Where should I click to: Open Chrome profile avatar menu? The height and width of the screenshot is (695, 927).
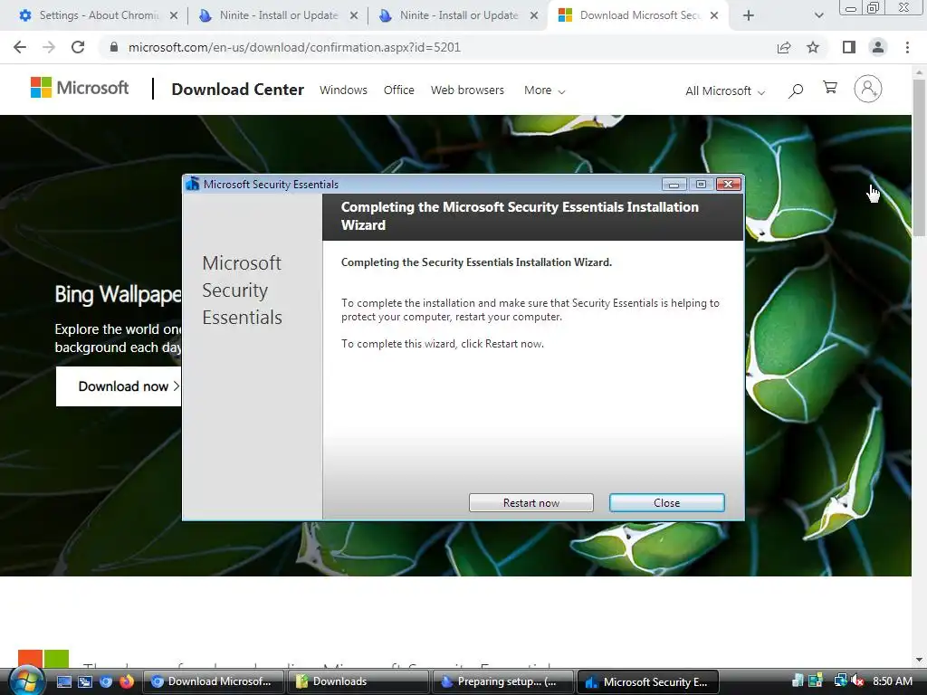tap(878, 47)
